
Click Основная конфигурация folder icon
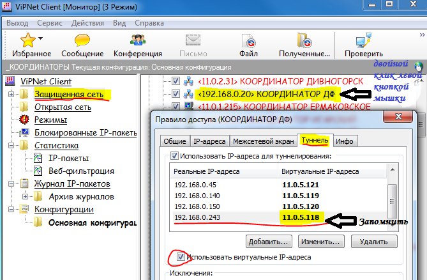[38, 222]
